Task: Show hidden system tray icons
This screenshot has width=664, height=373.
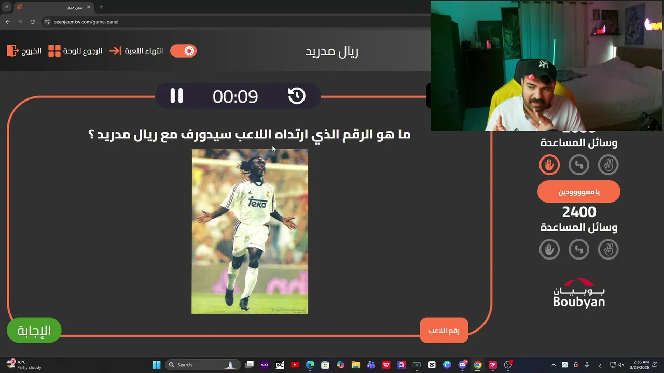Action: (554, 365)
